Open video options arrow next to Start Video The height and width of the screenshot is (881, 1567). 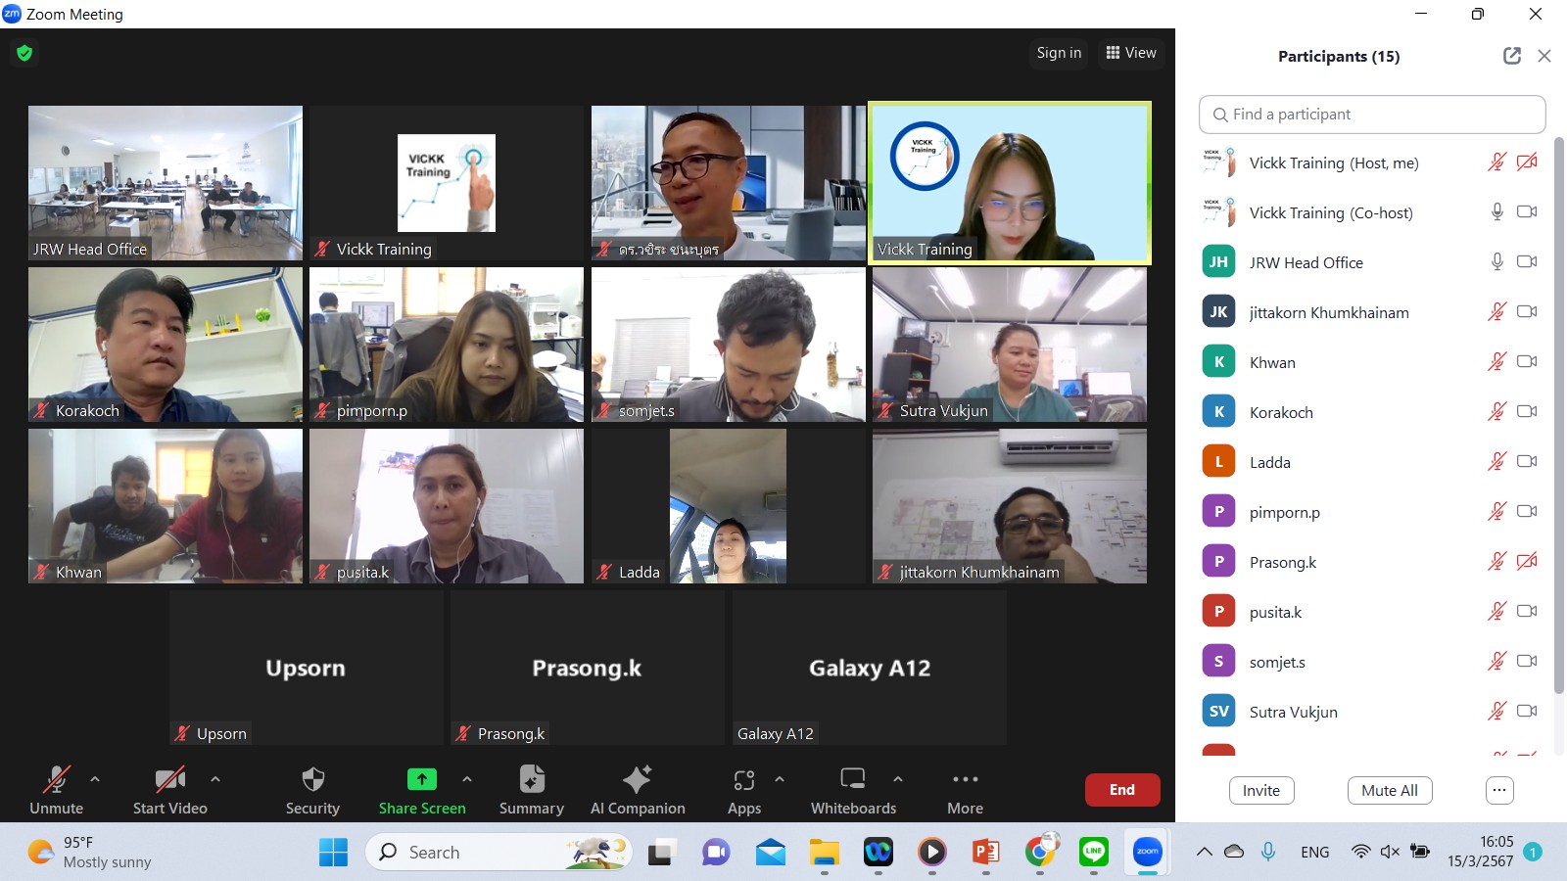click(215, 779)
